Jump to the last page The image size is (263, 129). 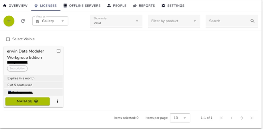[252, 118]
